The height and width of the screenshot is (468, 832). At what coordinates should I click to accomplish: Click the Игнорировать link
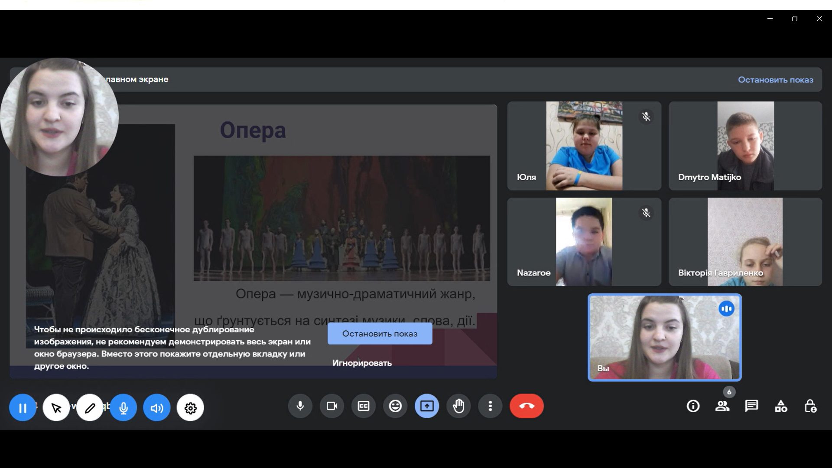coord(362,363)
